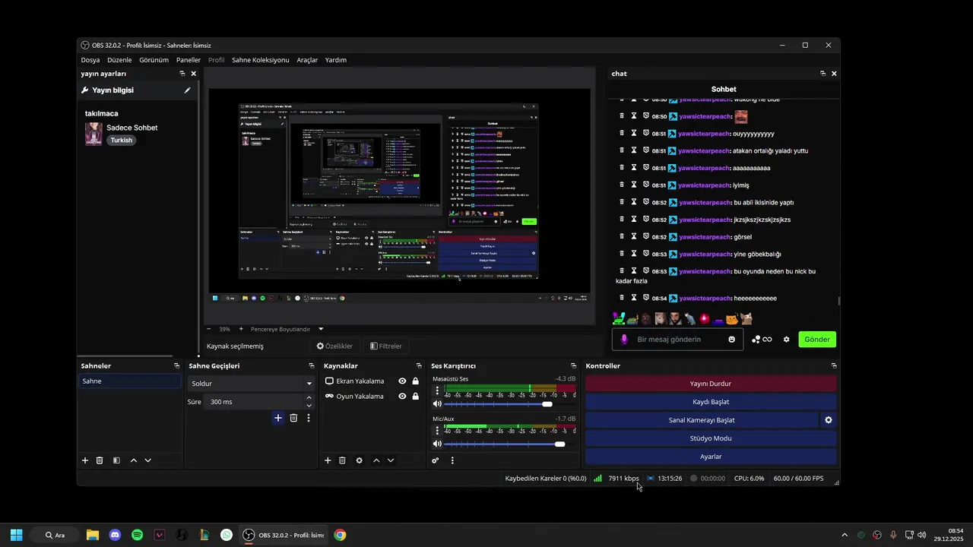Increase Süre duration with up arrow

click(x=309, y=397)
